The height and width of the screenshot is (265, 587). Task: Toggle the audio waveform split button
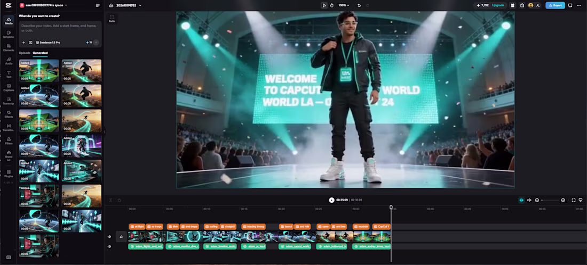tap(529, 200)
